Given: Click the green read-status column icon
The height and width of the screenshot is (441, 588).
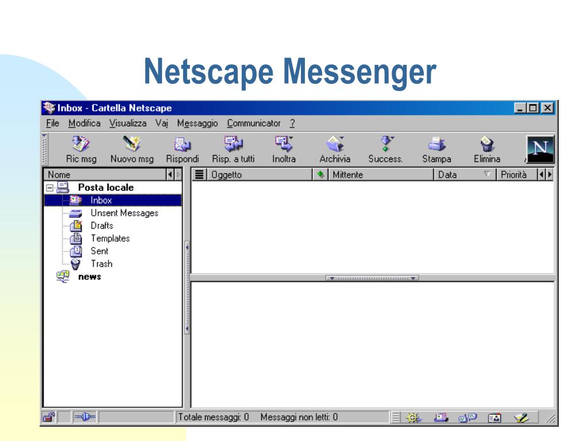Looking at the screenshot, I should (320, 175).
